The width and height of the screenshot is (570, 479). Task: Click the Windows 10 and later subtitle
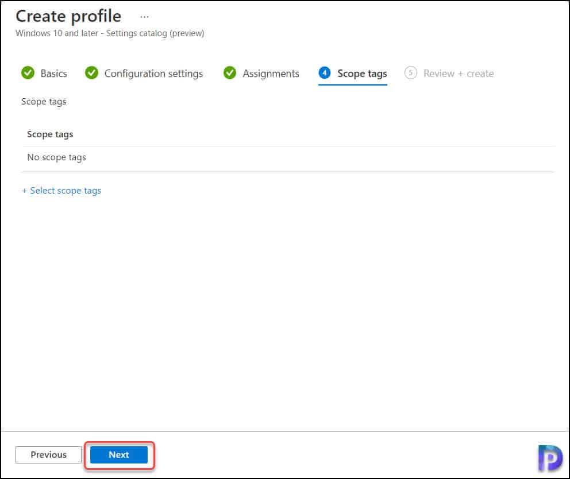[109, 33]
